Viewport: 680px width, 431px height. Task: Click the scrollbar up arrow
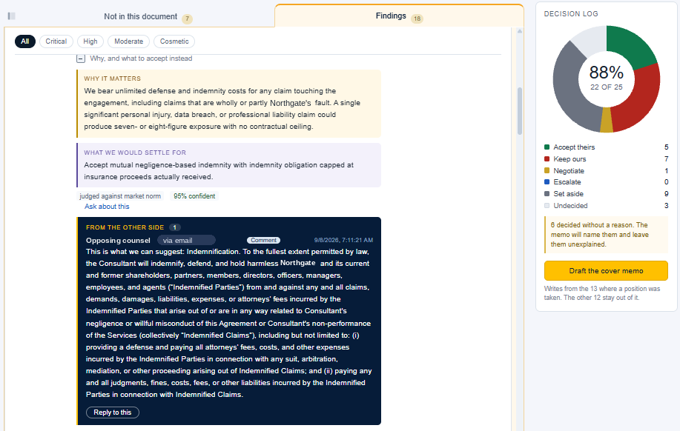pos(520,31)
